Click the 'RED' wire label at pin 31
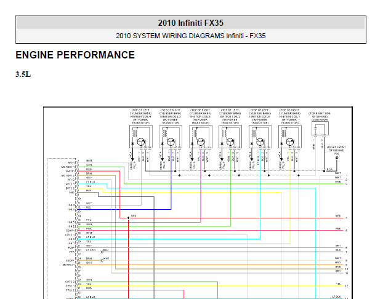 [x=89, y=289]
